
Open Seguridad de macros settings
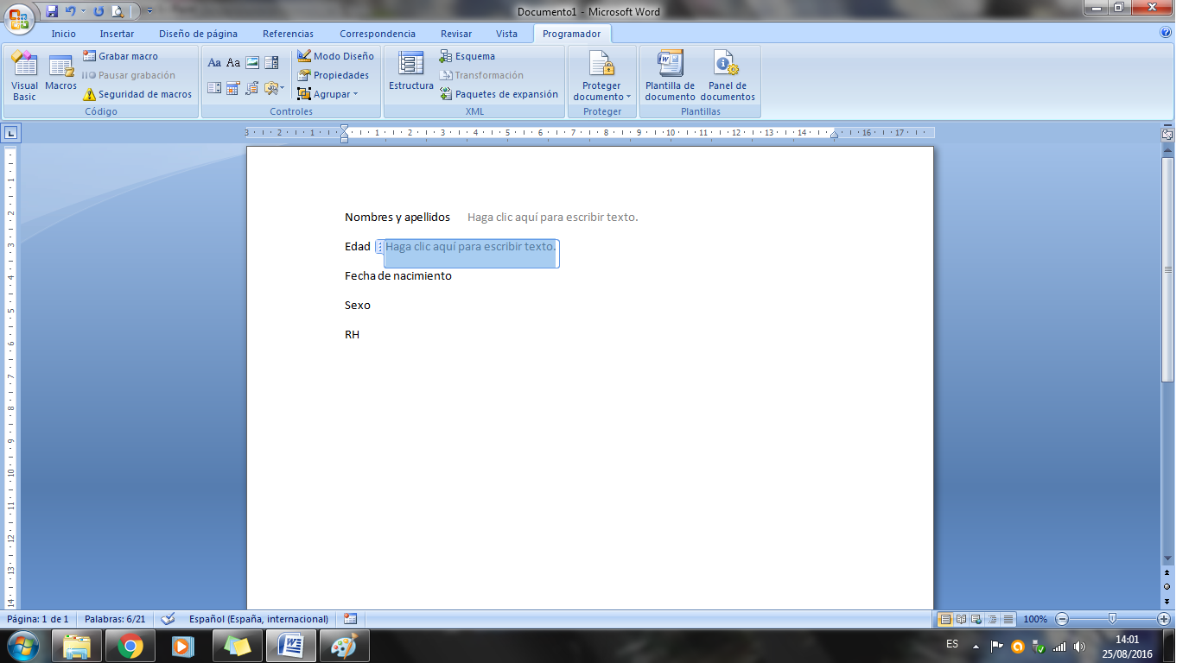(x=137, y=94)
